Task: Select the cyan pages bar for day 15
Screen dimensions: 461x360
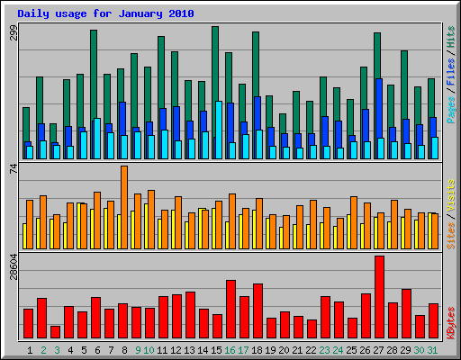Action: (219, 130)
